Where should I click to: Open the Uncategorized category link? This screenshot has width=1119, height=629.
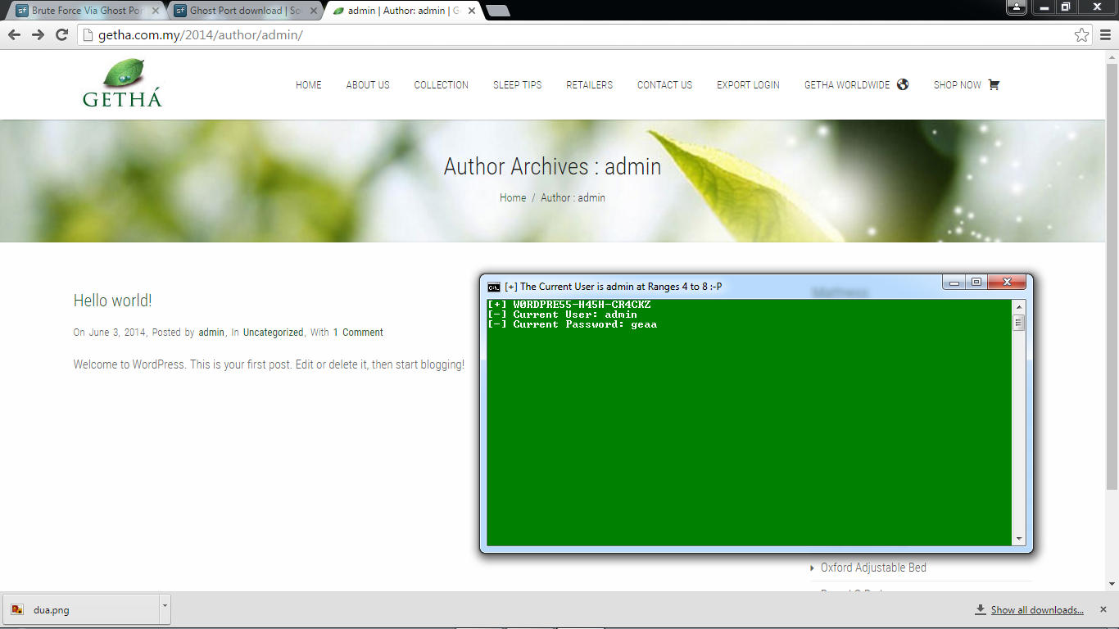coord(273,333)
